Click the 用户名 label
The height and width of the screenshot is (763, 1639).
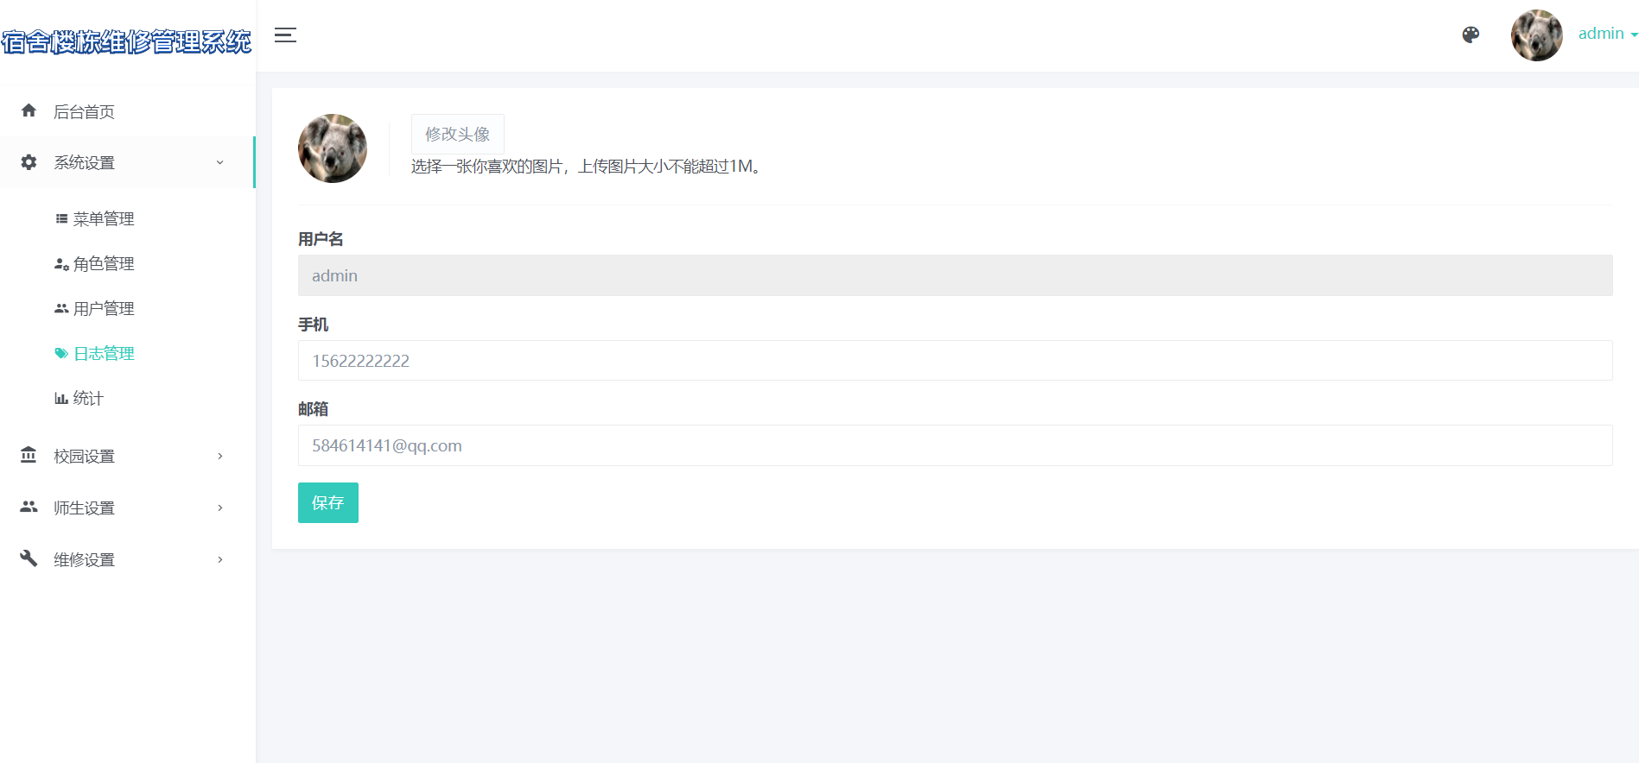321,239
